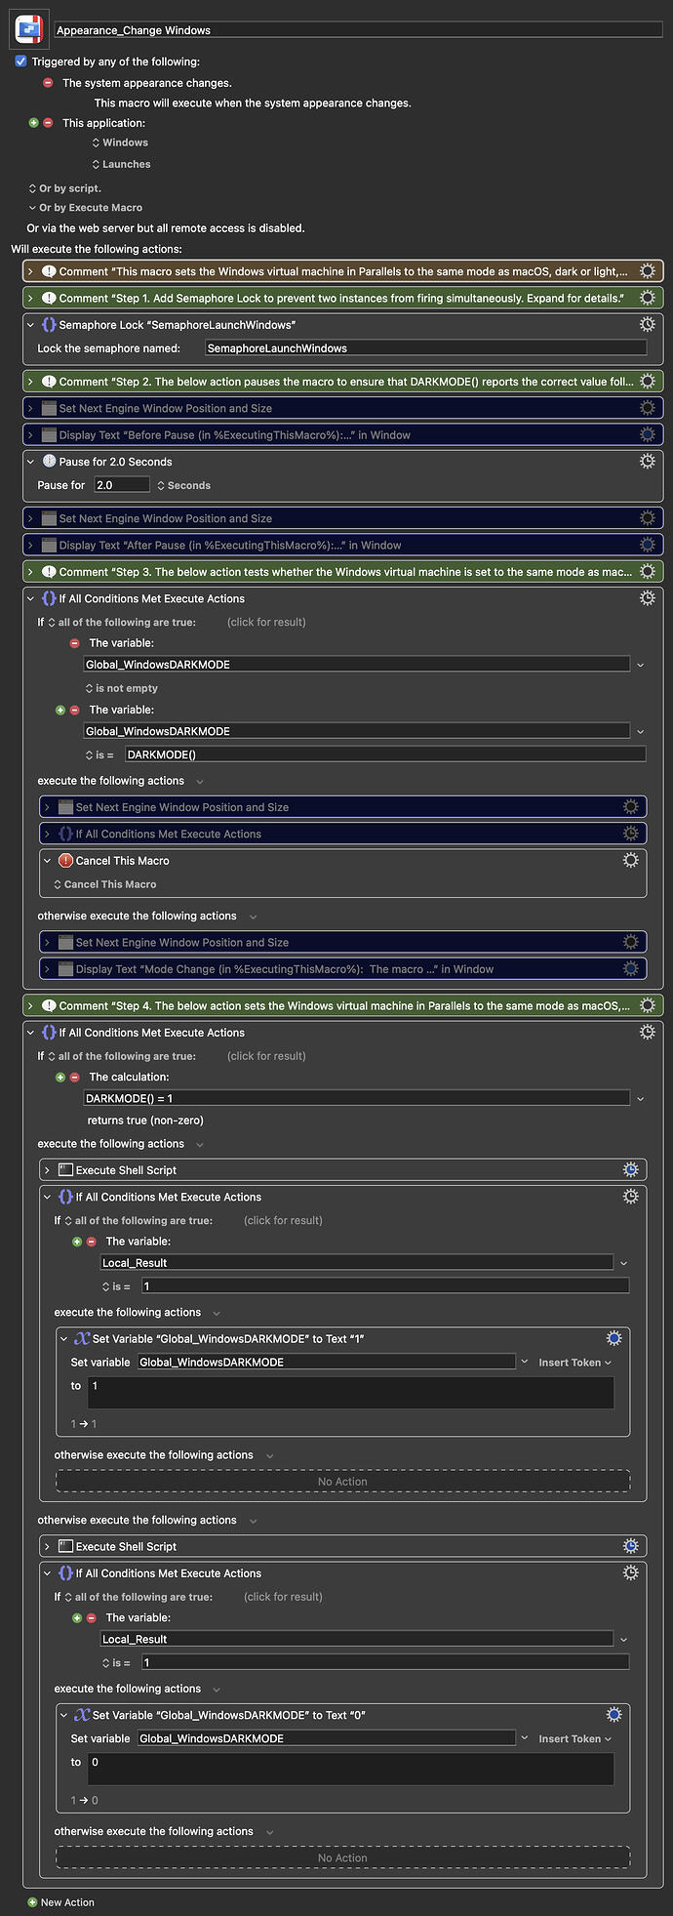This screenshot has height=1916, width=673.
Task: Select the Step 3 comment action row
Action: point(342,572)
